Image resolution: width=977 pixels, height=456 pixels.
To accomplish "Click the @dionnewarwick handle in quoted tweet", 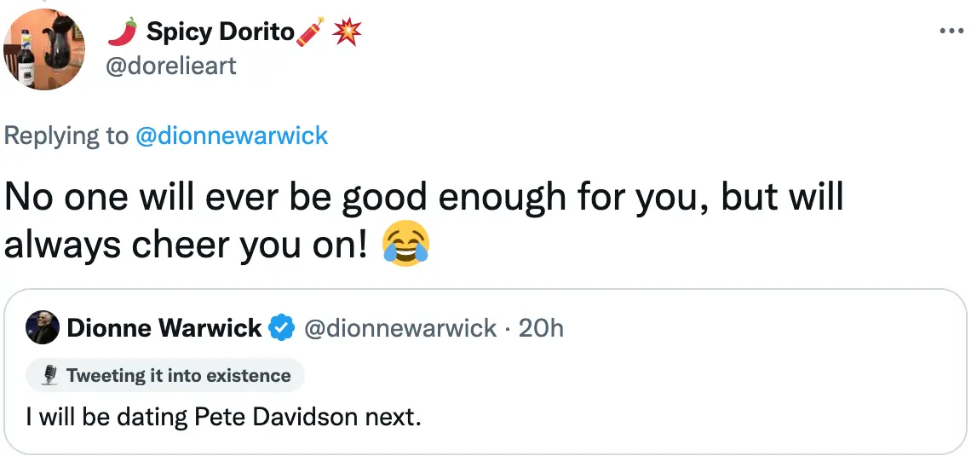I will click(399, 328).
